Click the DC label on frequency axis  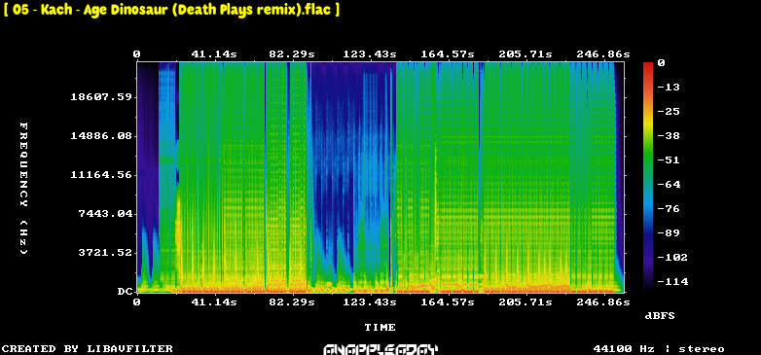tap(125, 292)
